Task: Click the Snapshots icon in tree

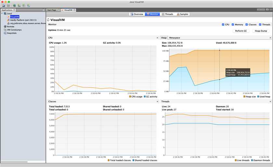Action: click(x=5, y=33)
